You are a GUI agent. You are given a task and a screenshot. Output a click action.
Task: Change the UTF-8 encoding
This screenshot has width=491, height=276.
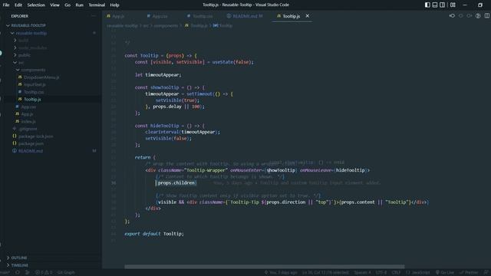coord(381,273)
